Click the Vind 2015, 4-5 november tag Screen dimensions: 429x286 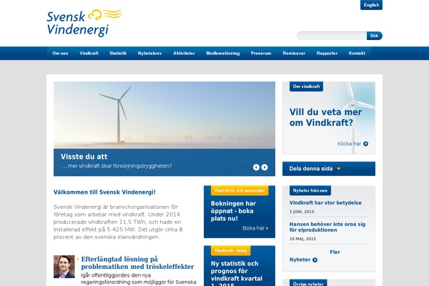pyautogui.click(x=240, y=190)
